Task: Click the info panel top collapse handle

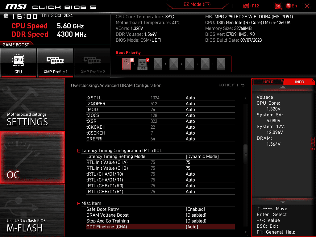Action: pos(283,88)
